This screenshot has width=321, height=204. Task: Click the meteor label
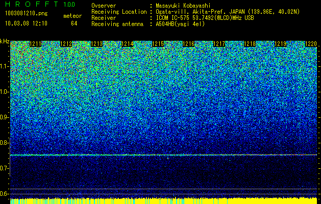(72, 16)
